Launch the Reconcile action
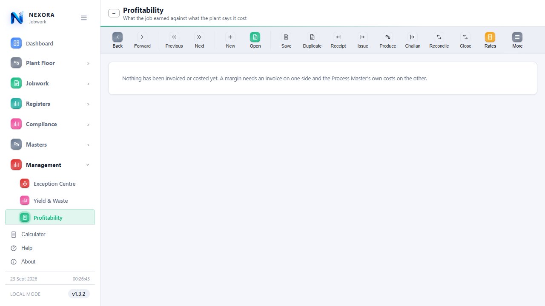Image resolution: width=545 pixels, height=306 pixels. click(439, 40)
